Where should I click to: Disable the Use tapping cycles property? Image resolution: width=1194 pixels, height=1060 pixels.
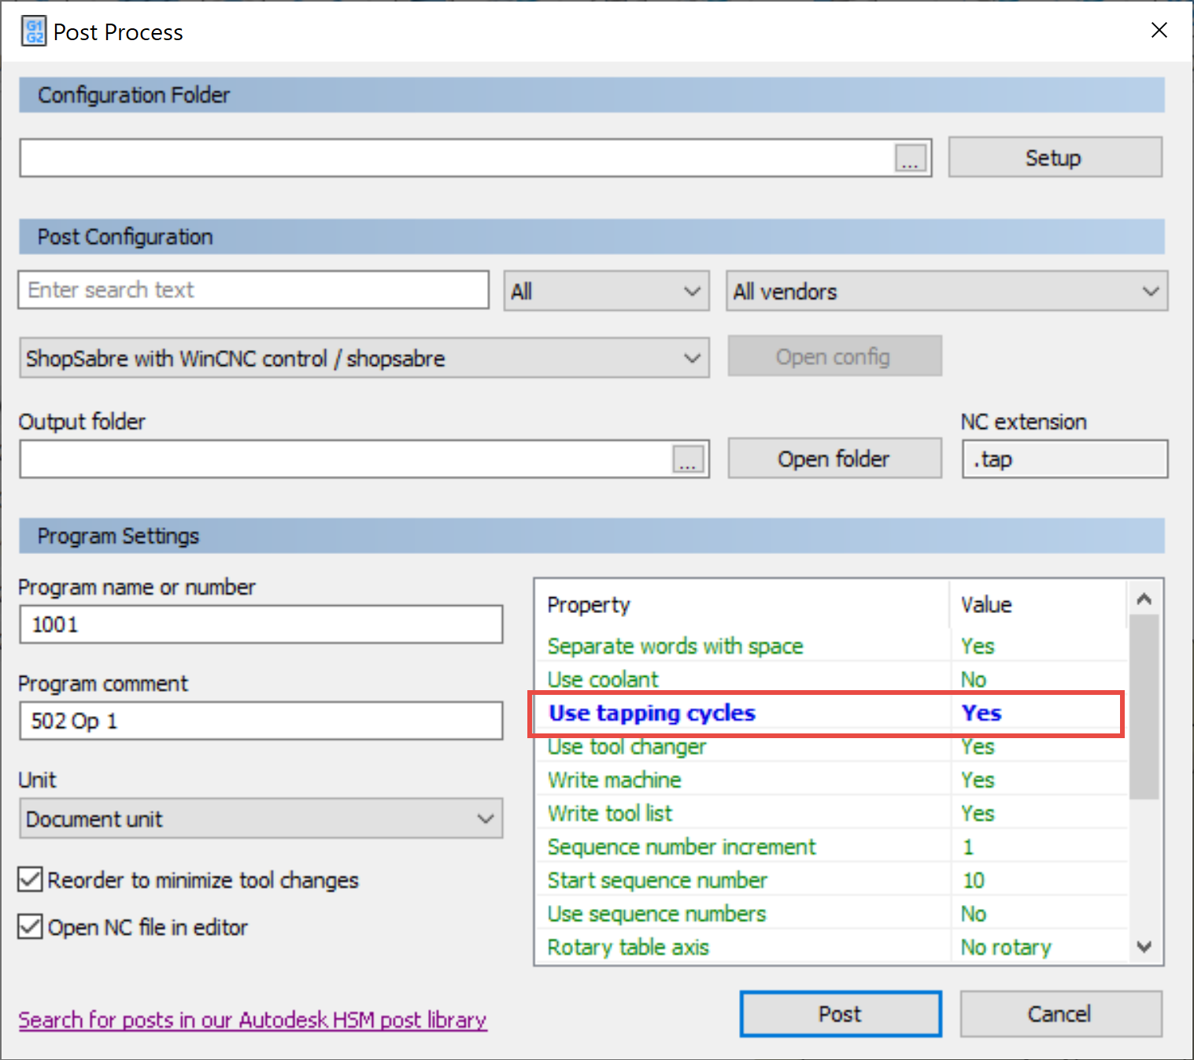pos(981,713)
